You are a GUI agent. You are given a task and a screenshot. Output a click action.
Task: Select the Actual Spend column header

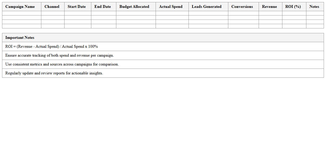point(171,7)
